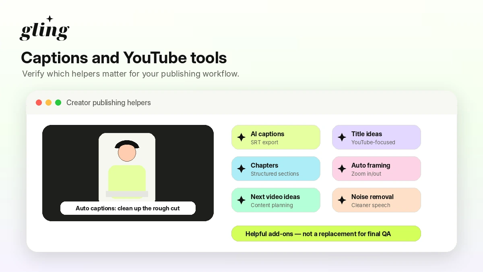Image resolution: width=483 pixels, height=272 pixels.
Task: Open the Title ideas label
Action: (x=367, y=134)
